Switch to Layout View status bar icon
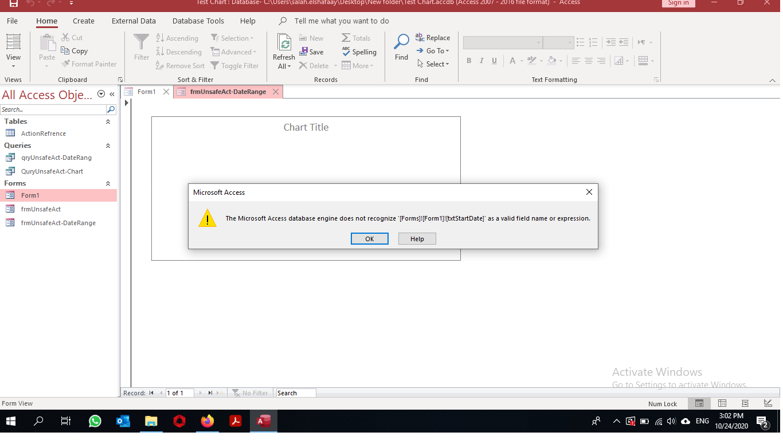Viewport: 783px width, 440px height. pyautogui.click(x=745, y=403)
